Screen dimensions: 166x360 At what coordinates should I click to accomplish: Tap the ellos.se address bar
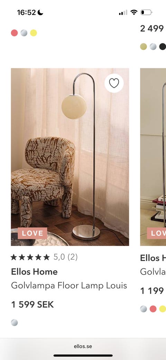[83, 347]
